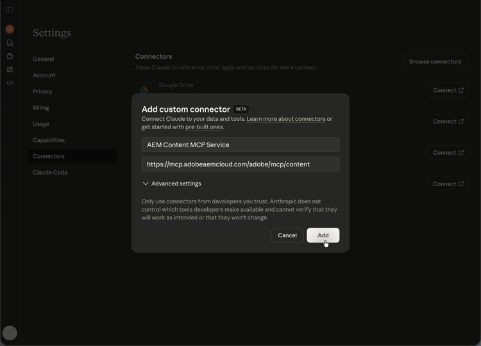This screenshot has width=481, height=346.
Task: Cancel the custom connector dialog
Action: (287, 235)
